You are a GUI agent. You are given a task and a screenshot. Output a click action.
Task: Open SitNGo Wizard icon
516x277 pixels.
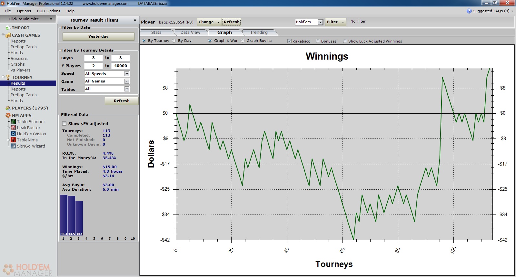tap(13, 146)
